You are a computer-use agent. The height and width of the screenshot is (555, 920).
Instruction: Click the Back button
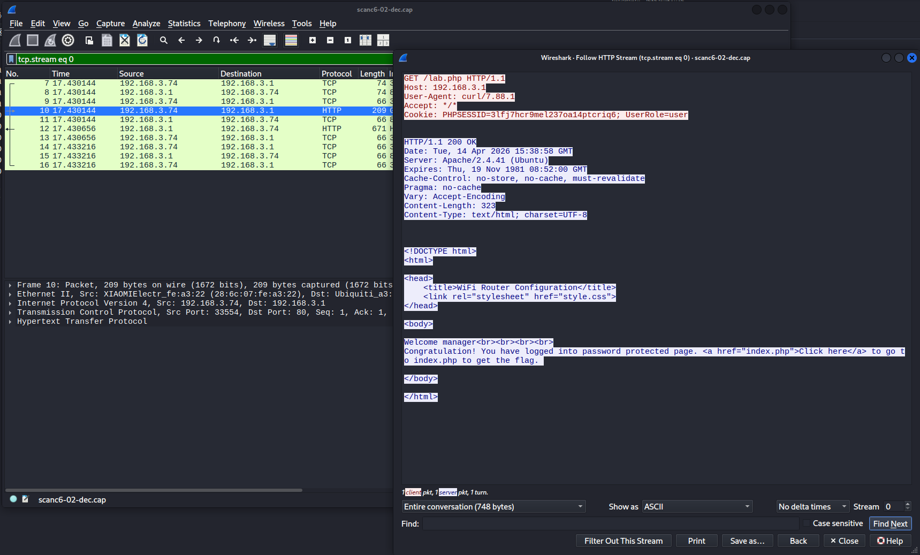[798, 541]
